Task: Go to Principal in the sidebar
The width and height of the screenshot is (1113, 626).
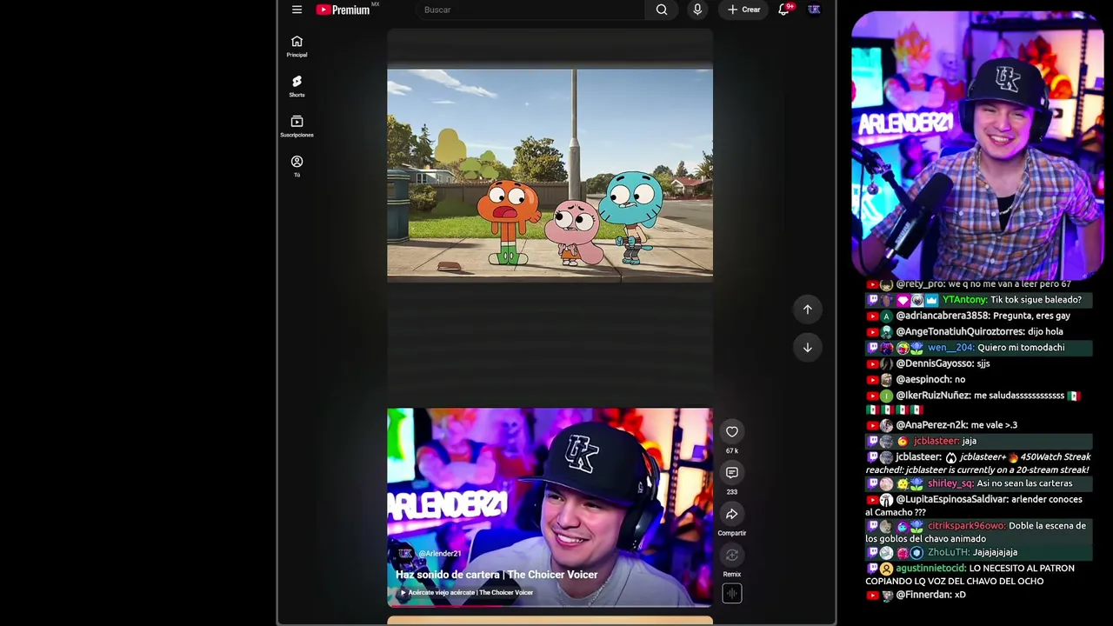Action: (x=297, y=47)
